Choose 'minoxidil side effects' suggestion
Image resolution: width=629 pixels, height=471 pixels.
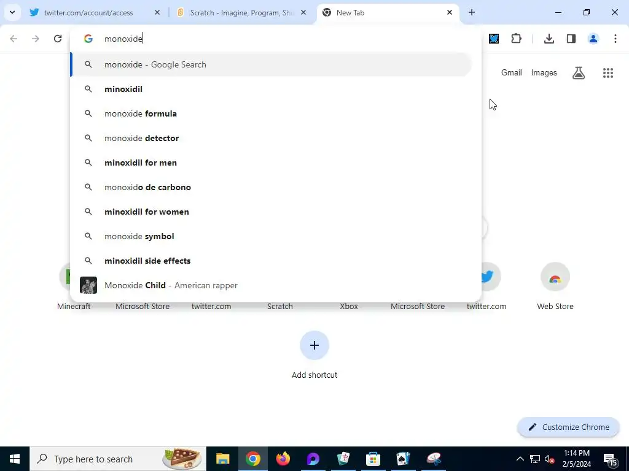click(271, 261)
